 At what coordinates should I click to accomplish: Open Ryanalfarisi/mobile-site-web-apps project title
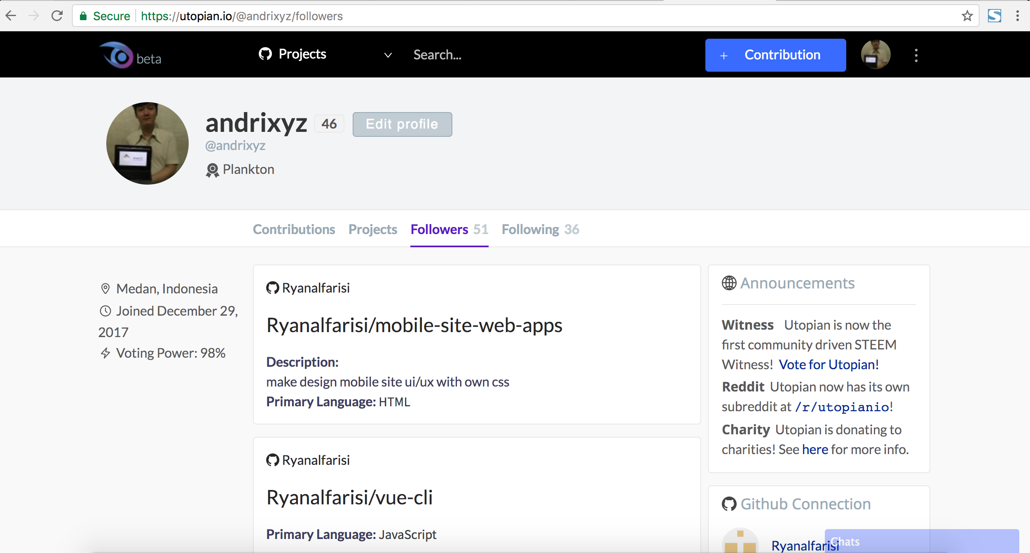(x=414, y=326)
